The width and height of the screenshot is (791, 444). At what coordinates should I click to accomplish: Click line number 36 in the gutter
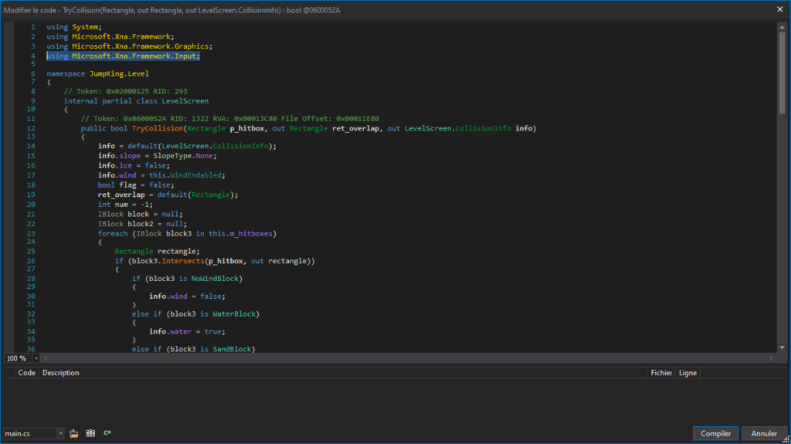[x=31, y=349]
